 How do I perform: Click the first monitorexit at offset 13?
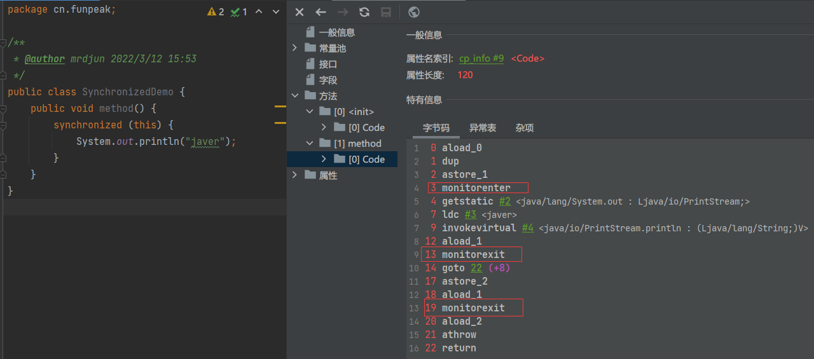(473, 255)
